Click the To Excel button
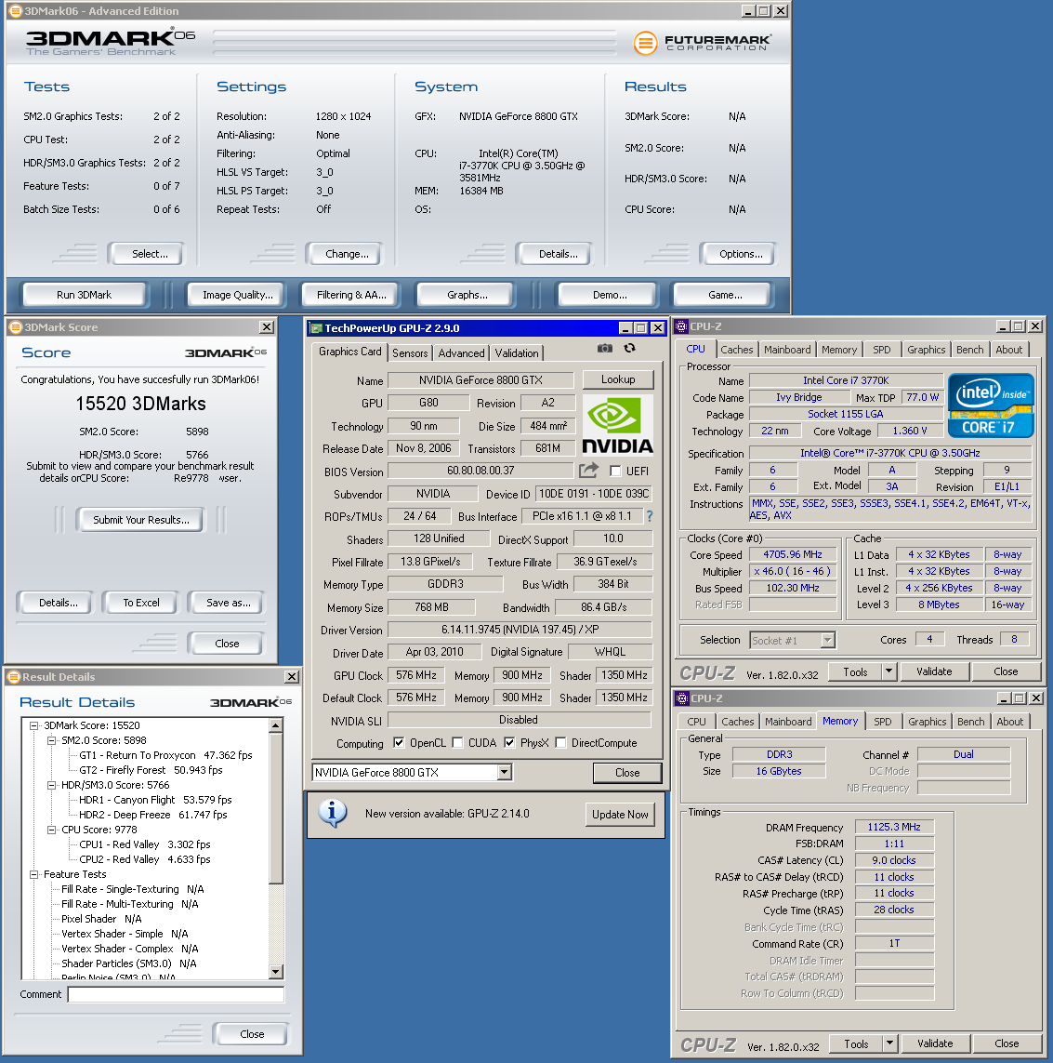This screenshot has width=1053, height=1063. [x=141, y=603]
